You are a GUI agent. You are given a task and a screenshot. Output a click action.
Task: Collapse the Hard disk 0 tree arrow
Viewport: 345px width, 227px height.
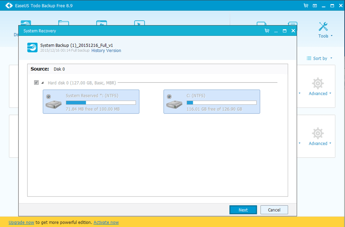[43, 83]
